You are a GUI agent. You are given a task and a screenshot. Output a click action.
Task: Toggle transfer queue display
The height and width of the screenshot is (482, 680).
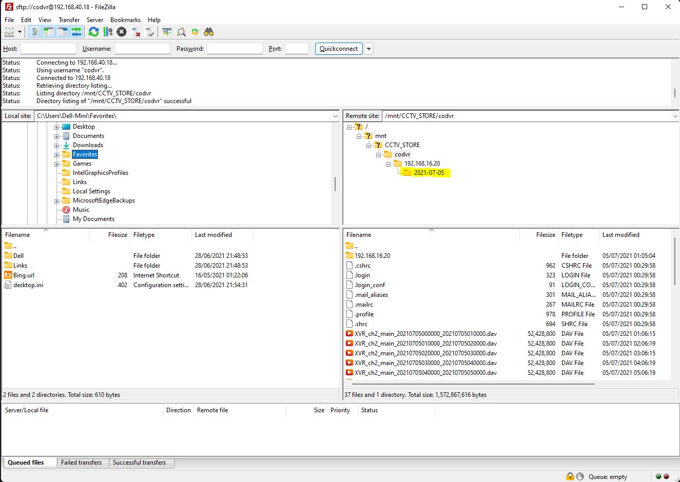click(76, 32)
